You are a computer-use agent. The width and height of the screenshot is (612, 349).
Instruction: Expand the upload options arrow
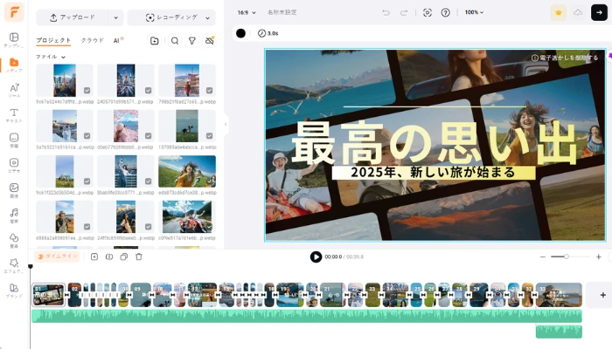point(116,17)
